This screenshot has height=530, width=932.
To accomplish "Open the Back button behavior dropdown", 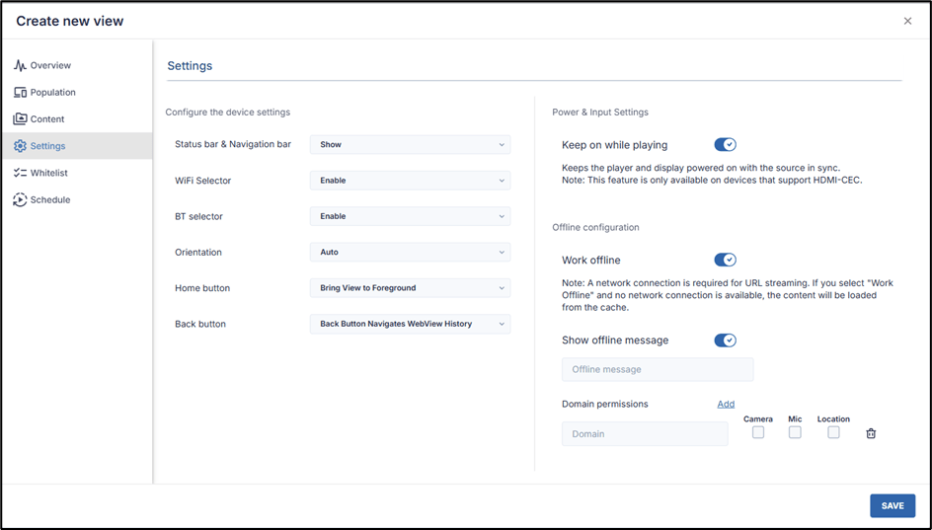I will coord(410,324).
